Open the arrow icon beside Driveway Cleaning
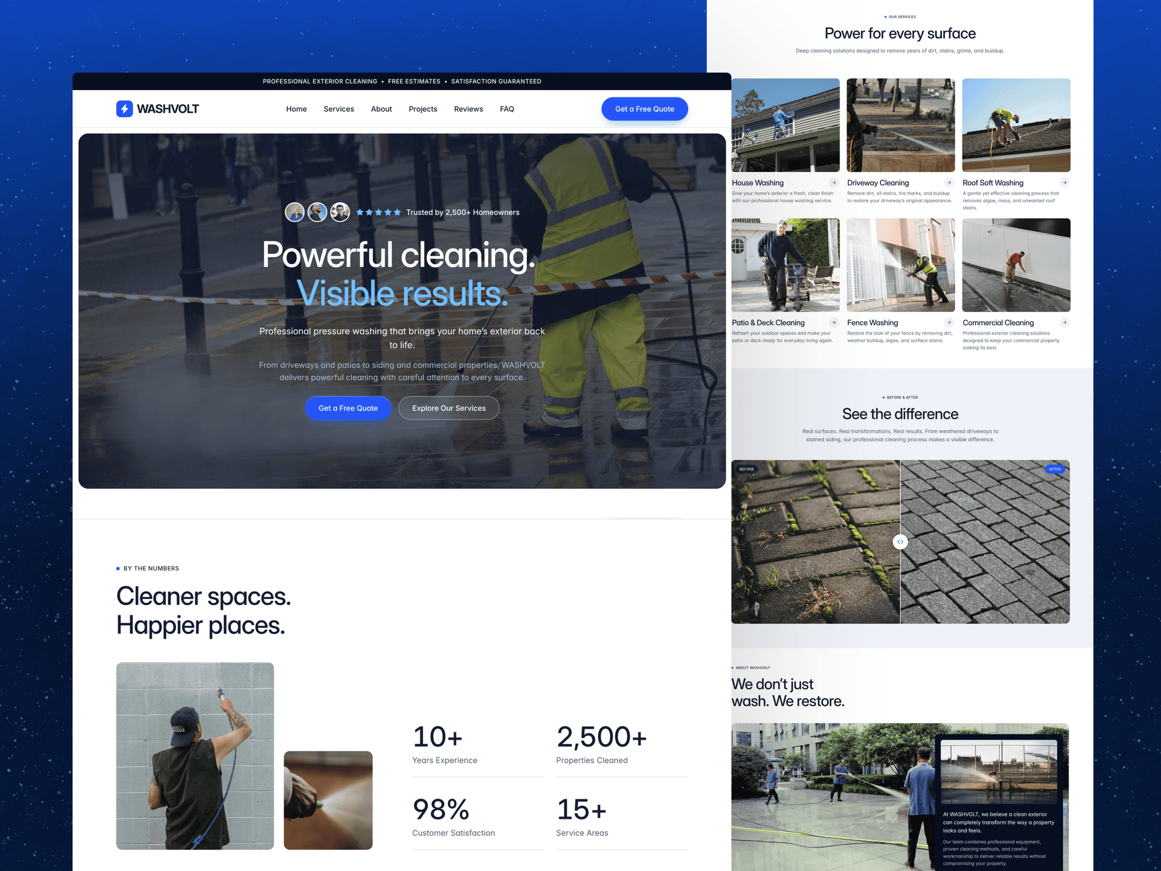This screenshot has height=871, width=1161. [x=949, y=183]
